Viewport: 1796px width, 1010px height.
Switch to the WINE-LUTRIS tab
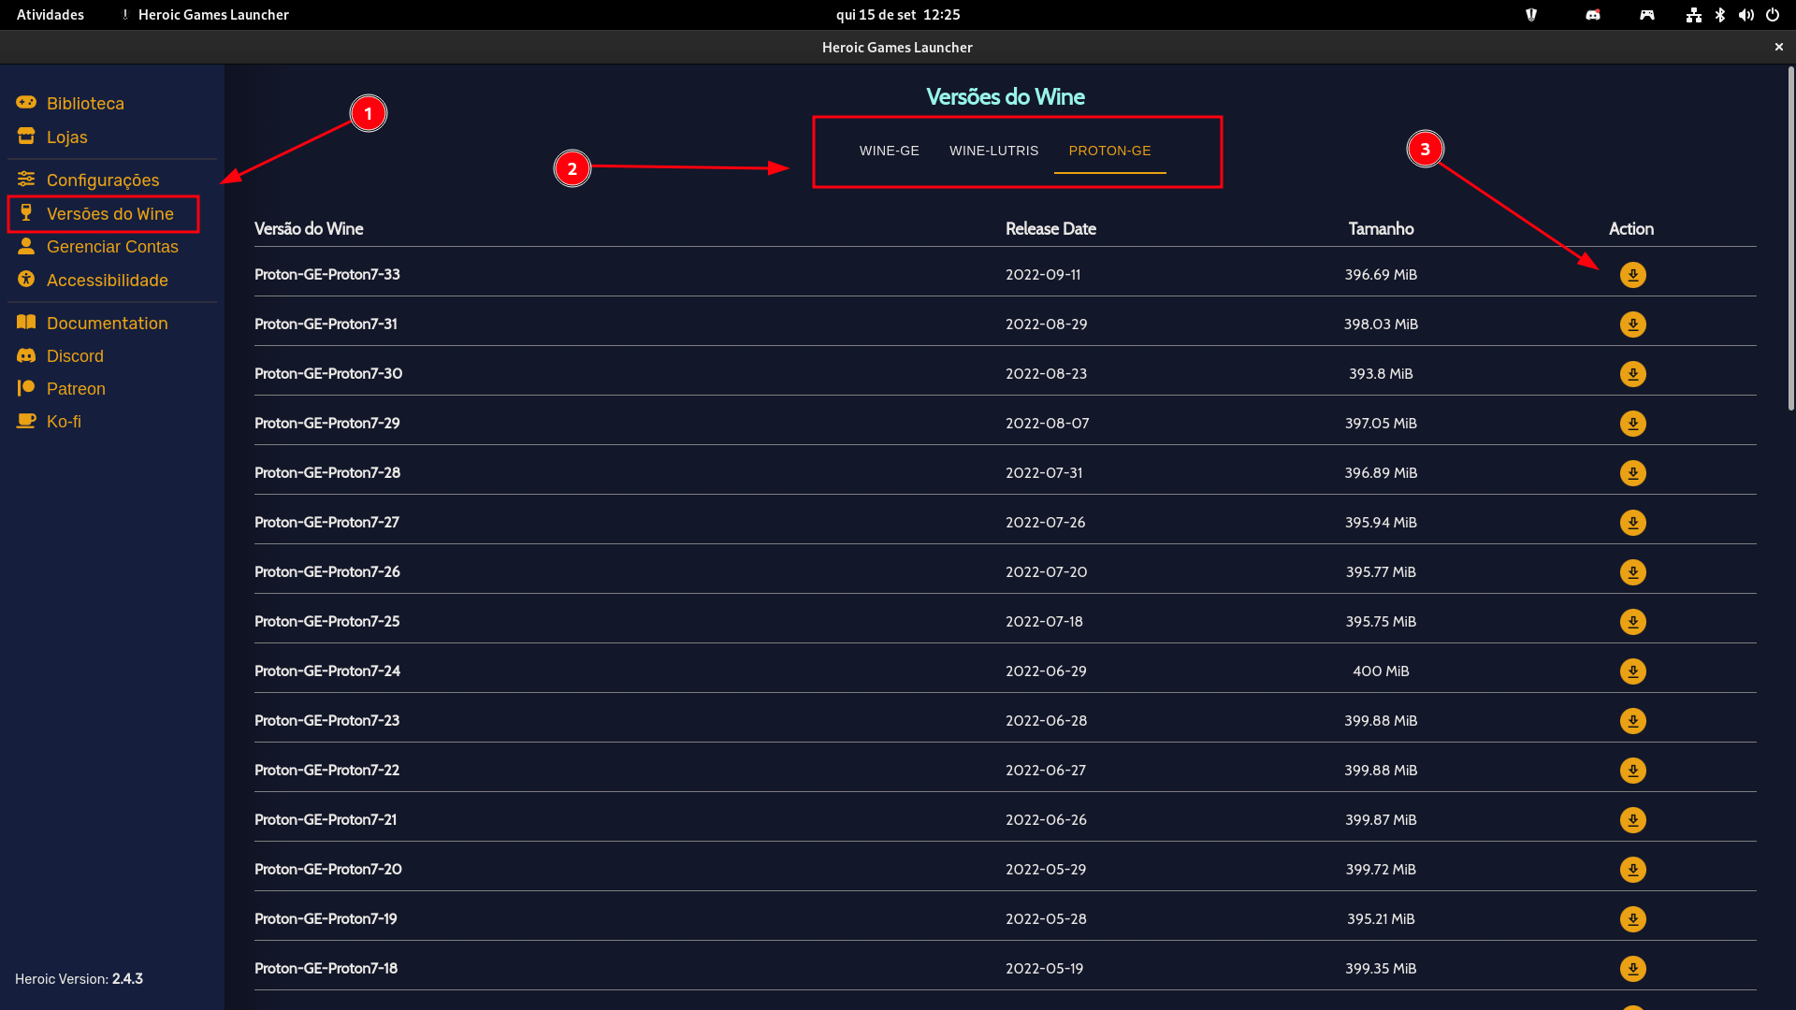point(993,150)
